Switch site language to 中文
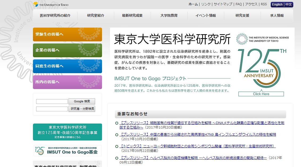 [x=289, y=5]
